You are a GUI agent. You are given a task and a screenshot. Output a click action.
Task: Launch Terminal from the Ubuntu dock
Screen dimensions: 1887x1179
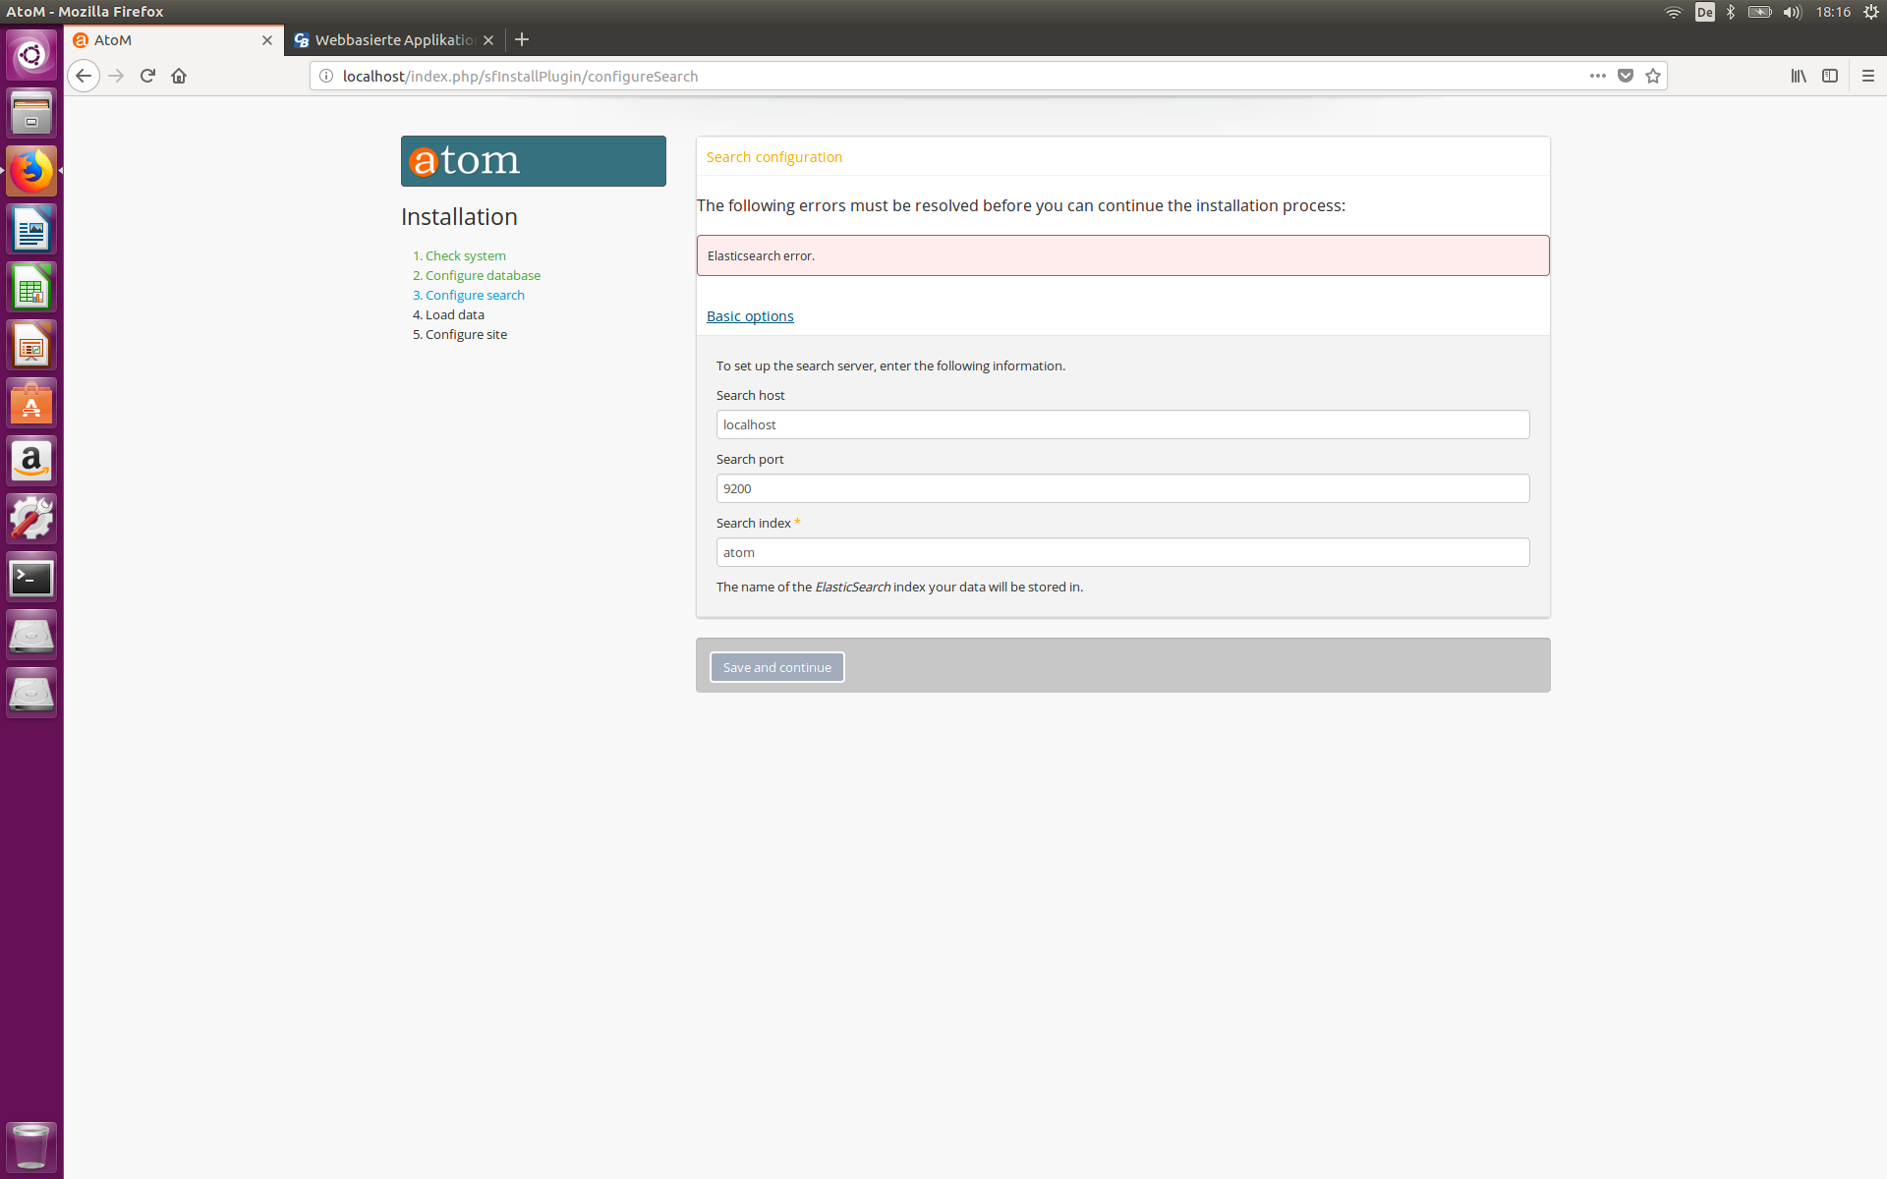[x=31, y=578]
